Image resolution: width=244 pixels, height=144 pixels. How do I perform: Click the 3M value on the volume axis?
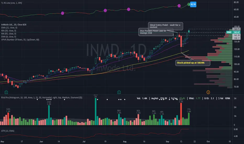tap(235, 98)
